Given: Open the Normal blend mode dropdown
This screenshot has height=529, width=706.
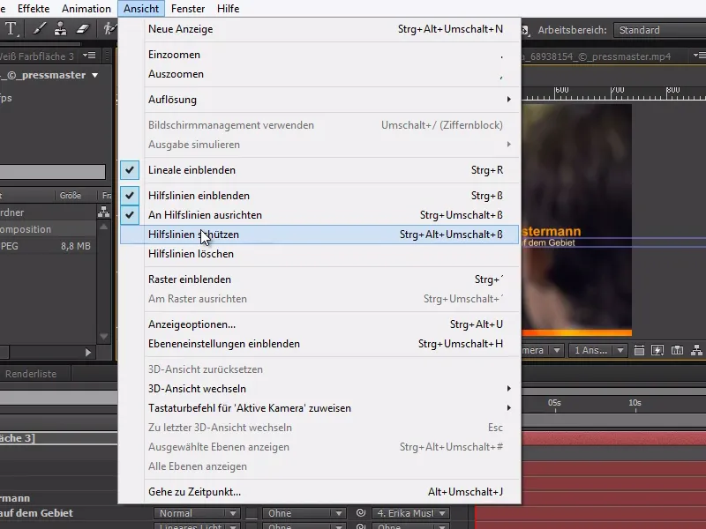Looking at the screenshot, I should pos(196,512).
